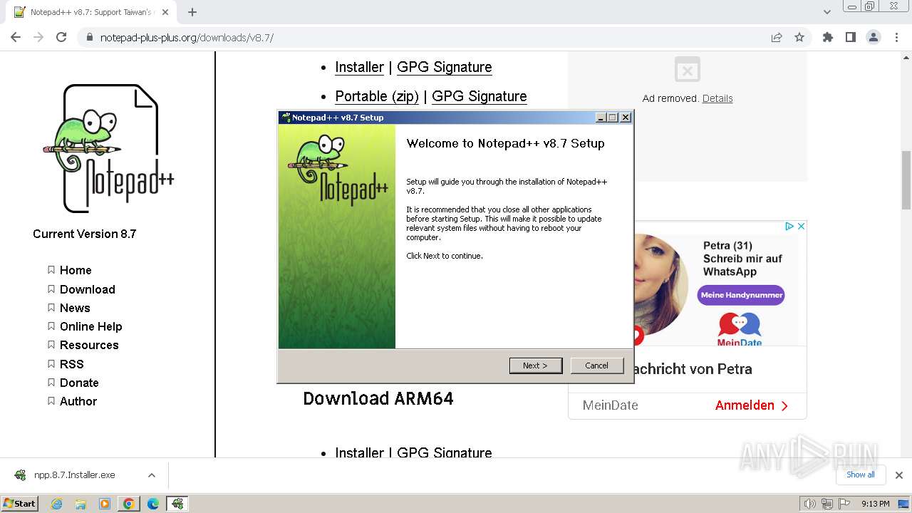The height and width of the screenshot is (513, 912).
Task: Click the AdChoices triangle icon on ad
Action: (x=789, y=226)
